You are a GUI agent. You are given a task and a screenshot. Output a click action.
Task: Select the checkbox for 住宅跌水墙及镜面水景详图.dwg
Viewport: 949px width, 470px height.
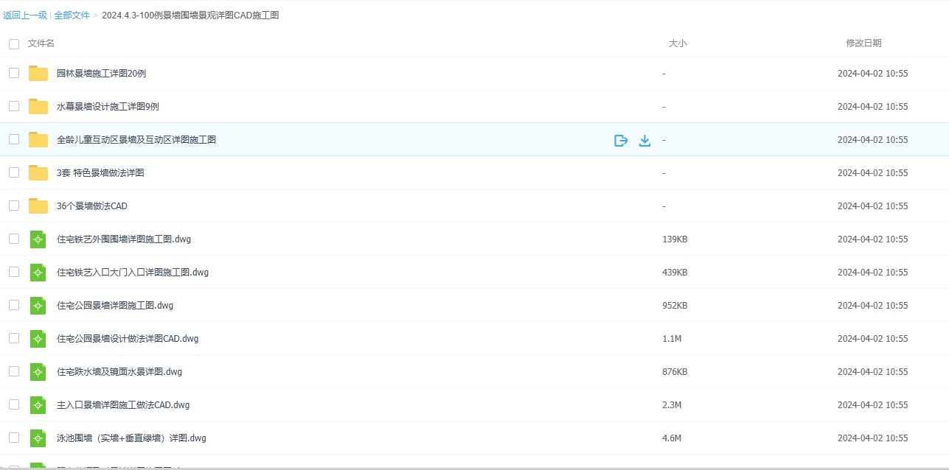(14, 371)
